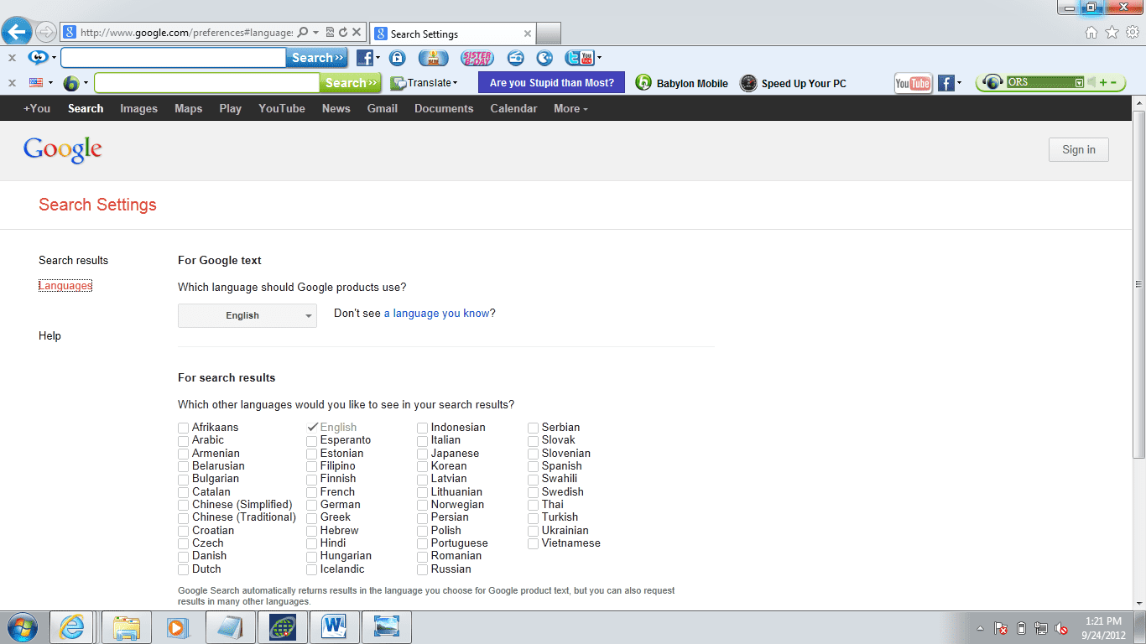This screenshot has height=644, width=1146.
Task: Expand the More menu in Google bar
Action: (x=570, y=109)
